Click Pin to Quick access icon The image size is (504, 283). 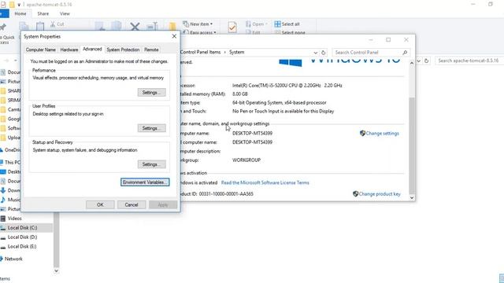pos(3,27)
